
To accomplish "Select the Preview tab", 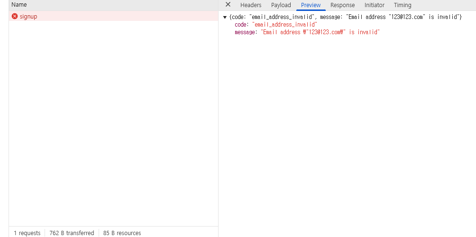I will pos(311,5).
